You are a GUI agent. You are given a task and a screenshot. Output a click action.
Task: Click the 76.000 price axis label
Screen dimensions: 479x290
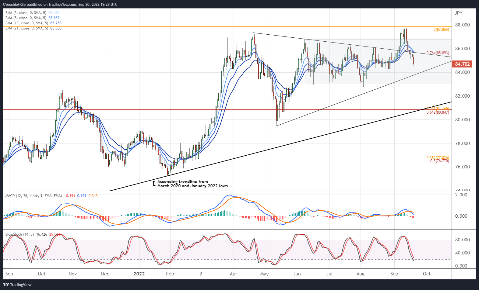[x=462, y=167]
